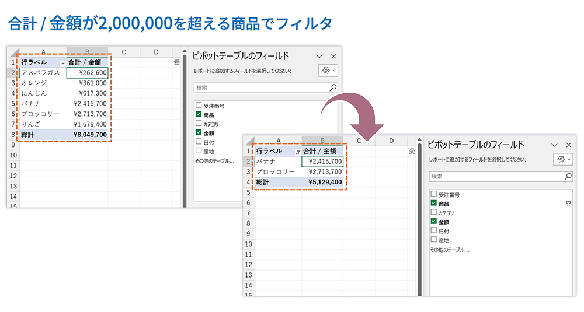This screenshot has width=584, height=312.
Task: Click the select-all corner of the left sheet
Action: [x=13, y=52]
